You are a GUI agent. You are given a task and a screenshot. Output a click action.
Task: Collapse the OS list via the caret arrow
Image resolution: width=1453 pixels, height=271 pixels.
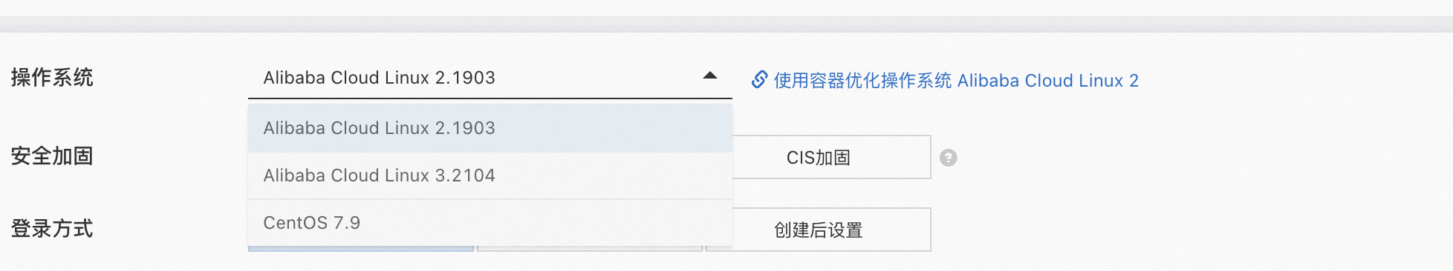[710, 76]
